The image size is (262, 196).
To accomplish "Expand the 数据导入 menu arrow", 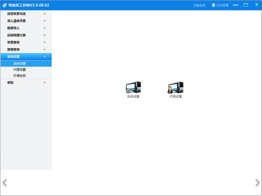I will [45, 28].
